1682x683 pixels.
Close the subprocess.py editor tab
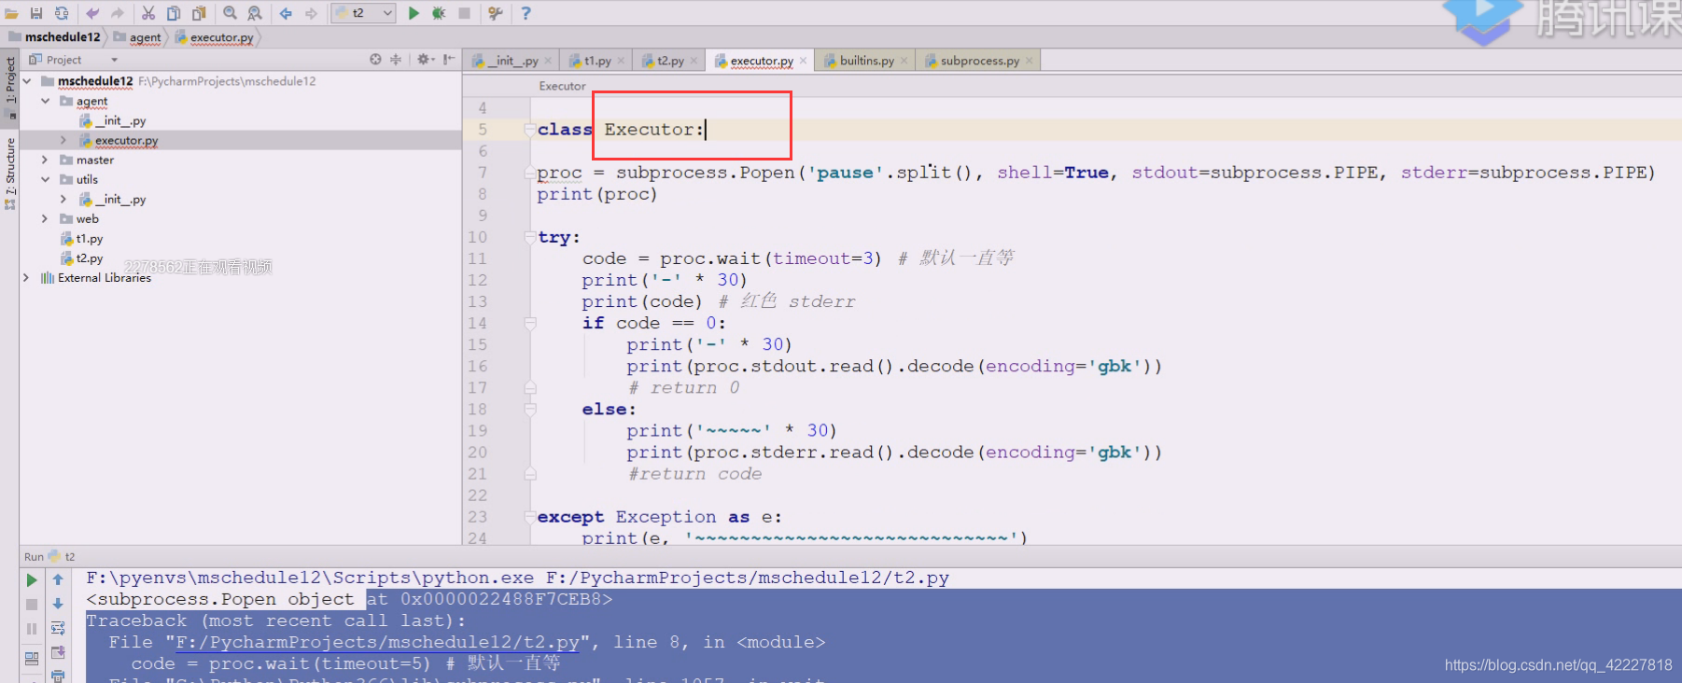[1029, 61]
